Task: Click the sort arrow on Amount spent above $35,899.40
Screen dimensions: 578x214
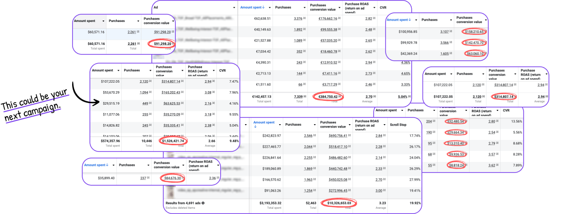Action: click(x=108, y=165)
